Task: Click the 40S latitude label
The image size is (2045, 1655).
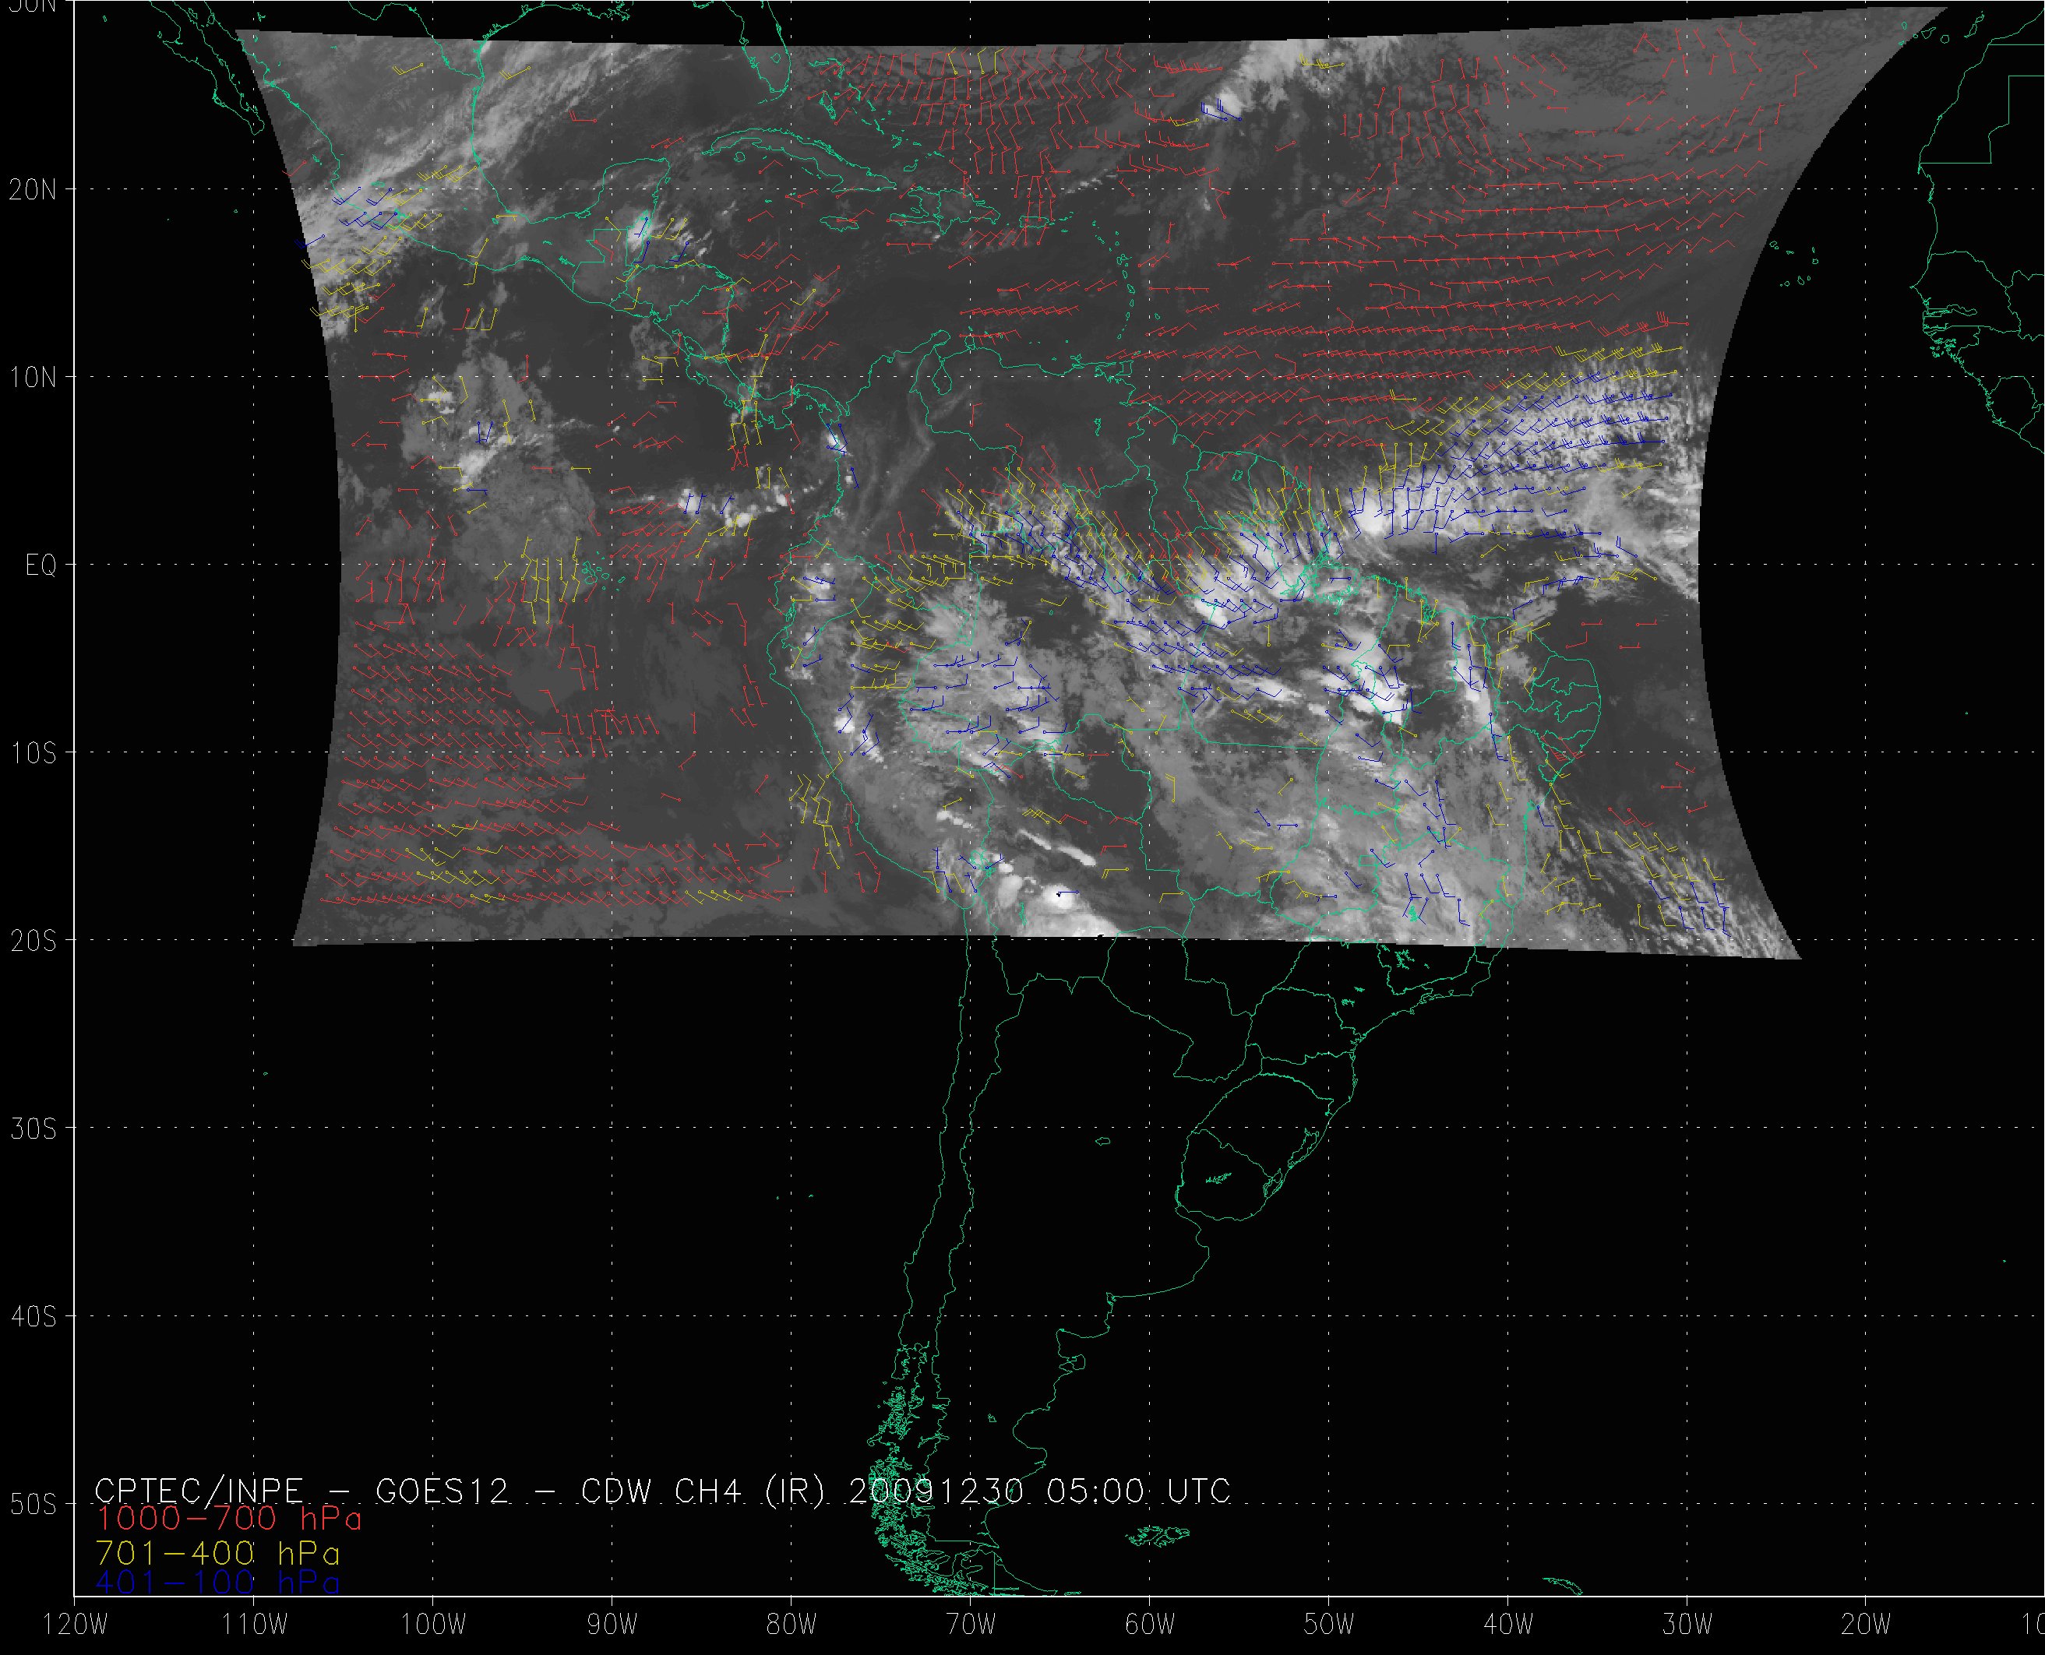Action: [x=33, y=1316]
